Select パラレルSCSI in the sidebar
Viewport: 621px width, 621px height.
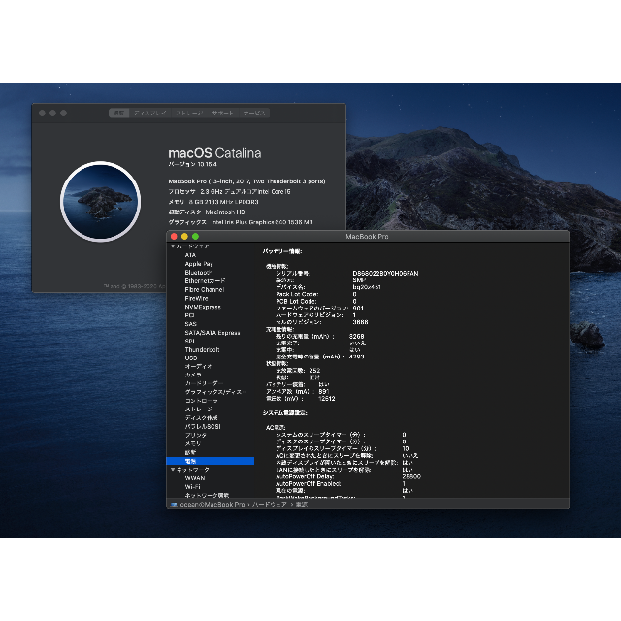[203, 427]
